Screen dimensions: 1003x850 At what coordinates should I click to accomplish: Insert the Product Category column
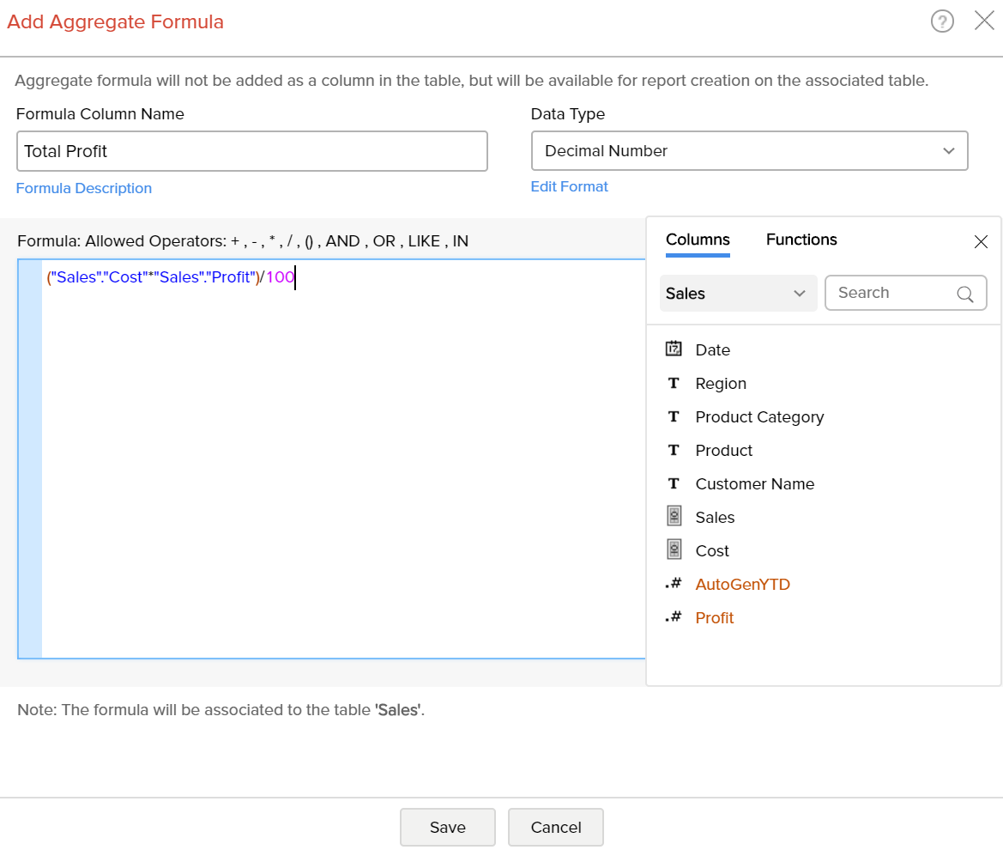pyautogui.click(x=759, y=417)
